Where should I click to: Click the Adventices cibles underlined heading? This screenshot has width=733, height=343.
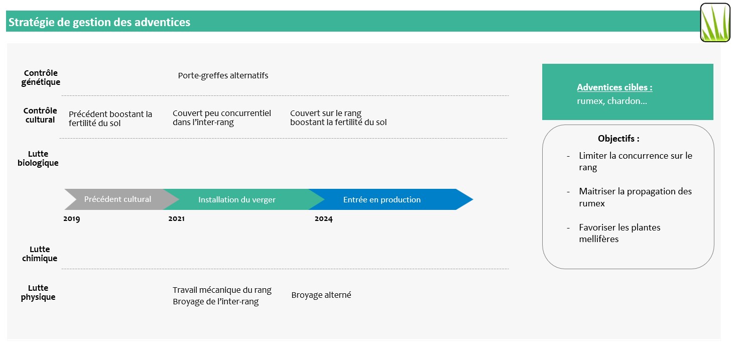point(615,87)
